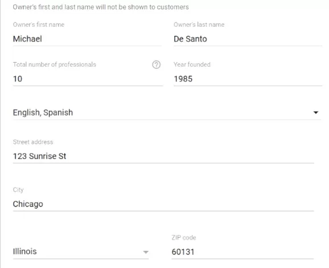The height and width of the screenshot is (268, 329).
Task: Click the "Owner's last name" label
Action: 199,25
